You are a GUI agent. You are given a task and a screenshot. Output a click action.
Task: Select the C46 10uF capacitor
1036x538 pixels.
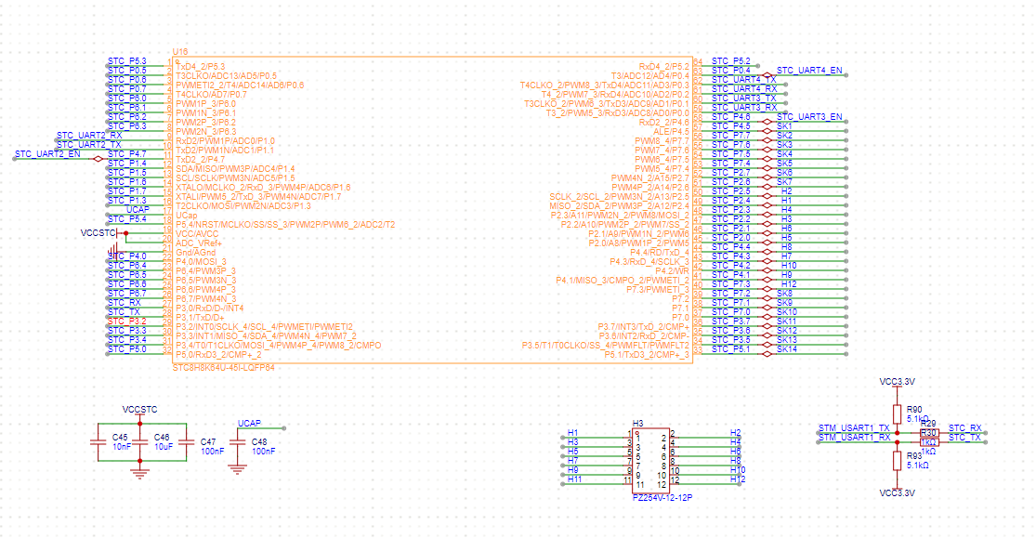coord(139,442)
